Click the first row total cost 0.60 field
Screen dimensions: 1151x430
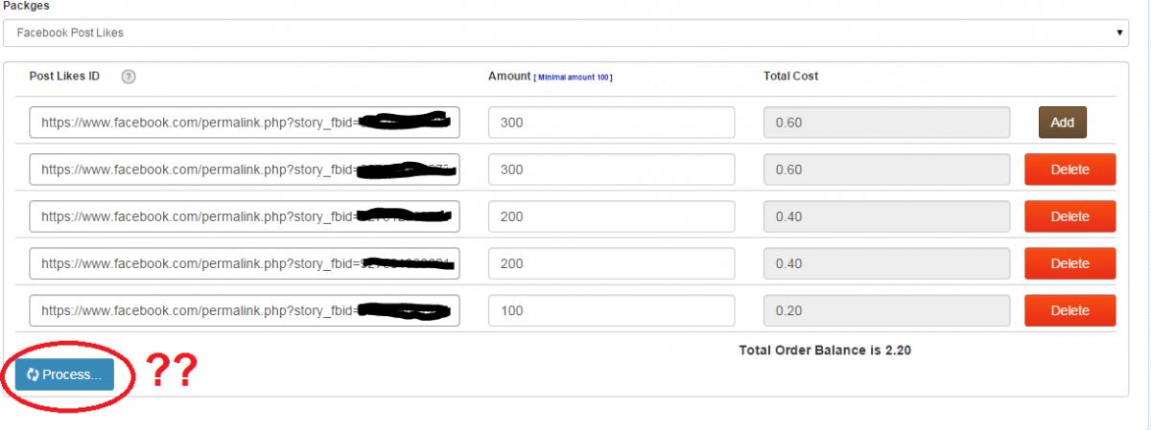[887, 123]
